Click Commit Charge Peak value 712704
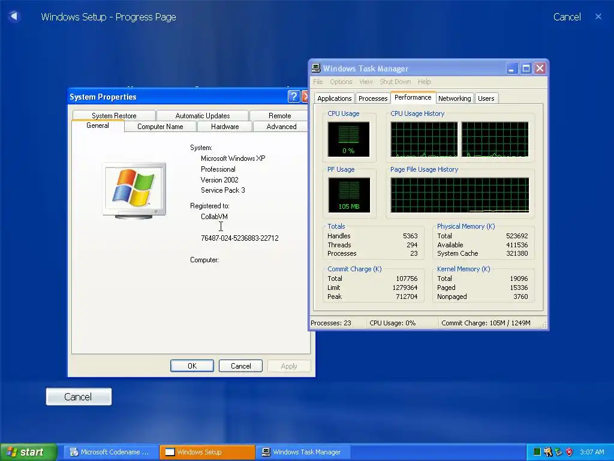 point(407,297)
